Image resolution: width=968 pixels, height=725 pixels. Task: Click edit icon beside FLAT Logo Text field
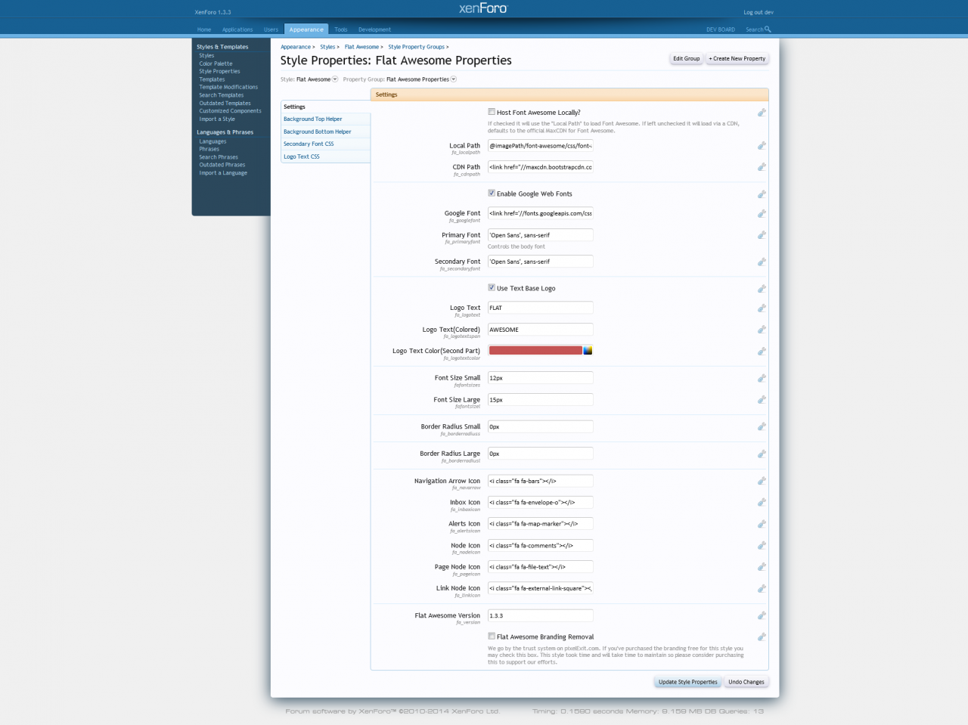pos(762,308)
